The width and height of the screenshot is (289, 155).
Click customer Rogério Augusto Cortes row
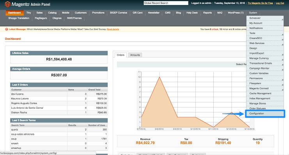click(x=59, y=103)
